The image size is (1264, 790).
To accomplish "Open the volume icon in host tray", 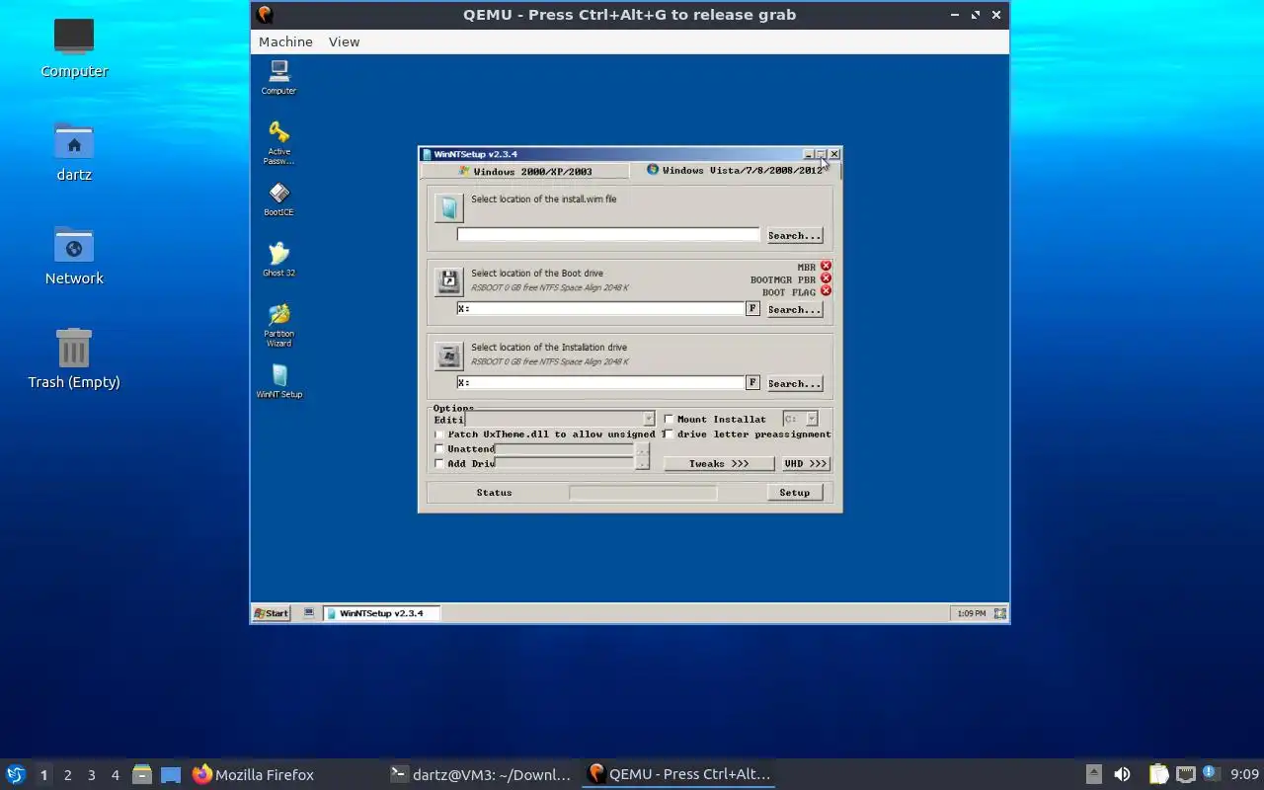I will pyautogui.click(x=1122, y=774).
